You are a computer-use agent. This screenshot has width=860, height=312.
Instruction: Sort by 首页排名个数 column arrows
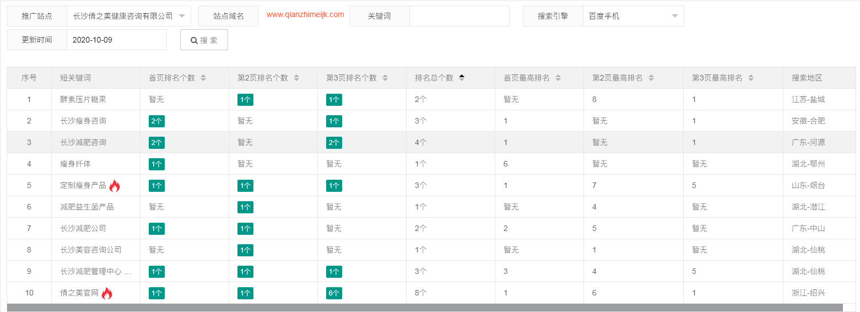pos(203,78)
